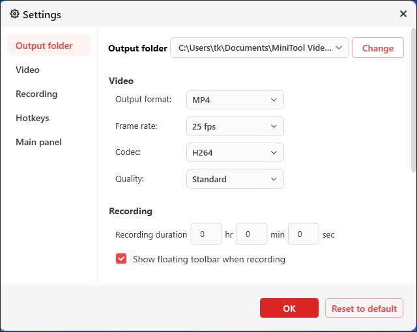This screenshot has width=417, height=332.
Task: Click the vertical scrollbar on the right
Action: tap(414, 98)
